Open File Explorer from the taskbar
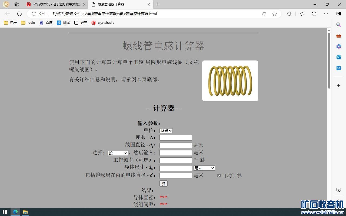Image resolution: width=346 pixels, height=216 pixels. click(25, 212)
